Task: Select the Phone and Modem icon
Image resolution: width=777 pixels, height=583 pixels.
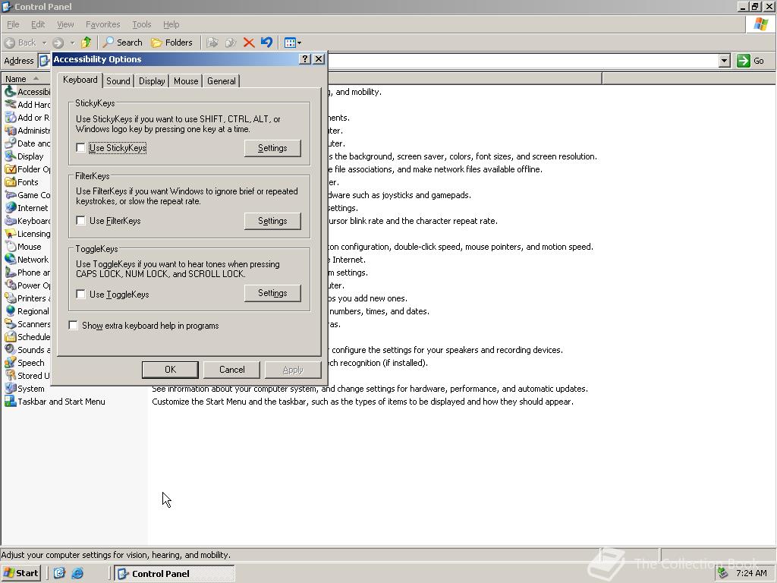Action: [x=10, y=273]
